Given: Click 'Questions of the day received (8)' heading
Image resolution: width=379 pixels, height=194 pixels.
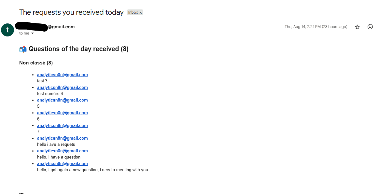Looking at the screenshot, I should [78, 49].
